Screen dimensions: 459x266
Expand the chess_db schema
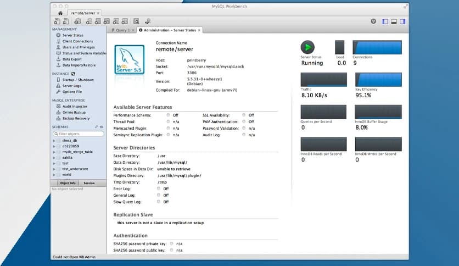(x=54, y=141)
